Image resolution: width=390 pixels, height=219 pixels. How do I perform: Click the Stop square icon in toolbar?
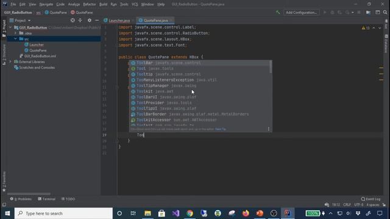coord(359,12)
